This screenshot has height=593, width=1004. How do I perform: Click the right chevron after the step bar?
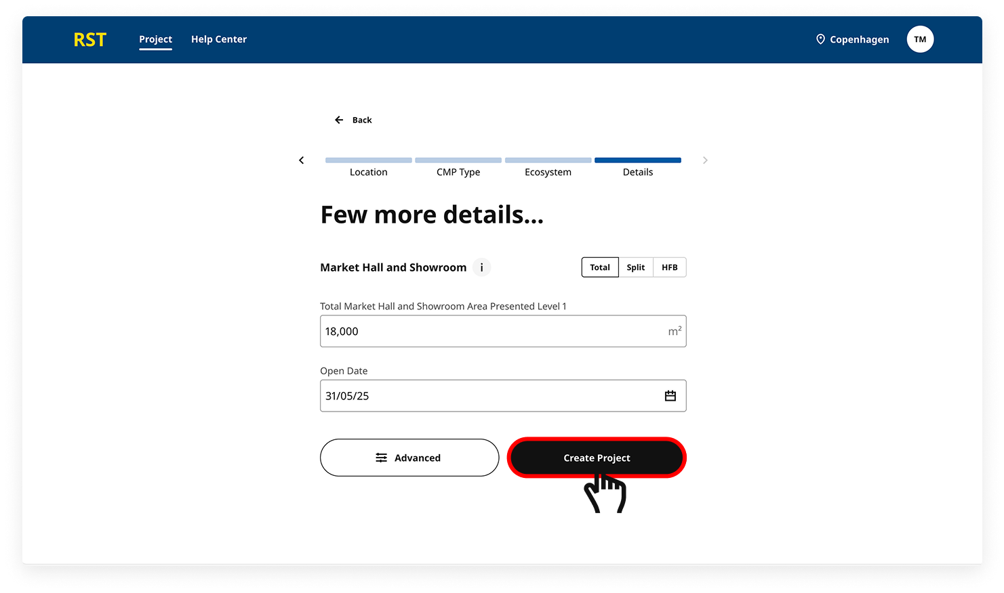coord(705,160)
